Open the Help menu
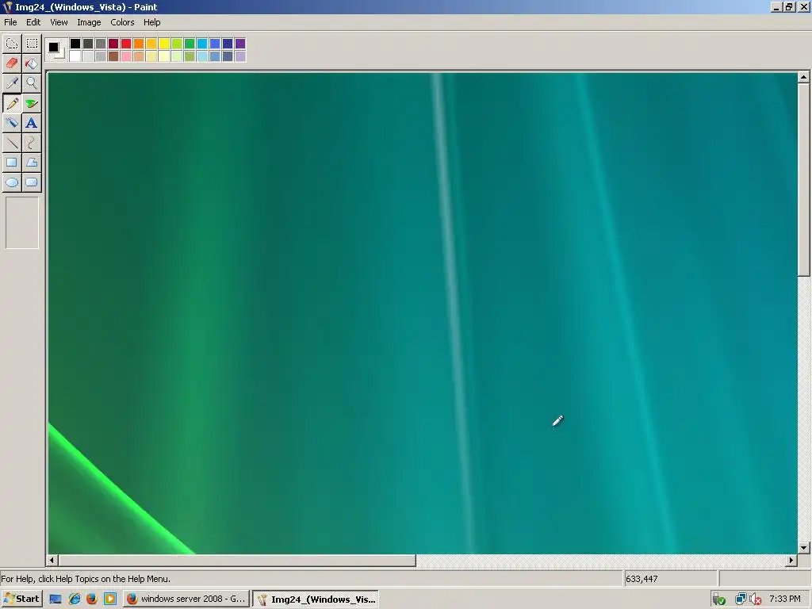 click(151, 22)
